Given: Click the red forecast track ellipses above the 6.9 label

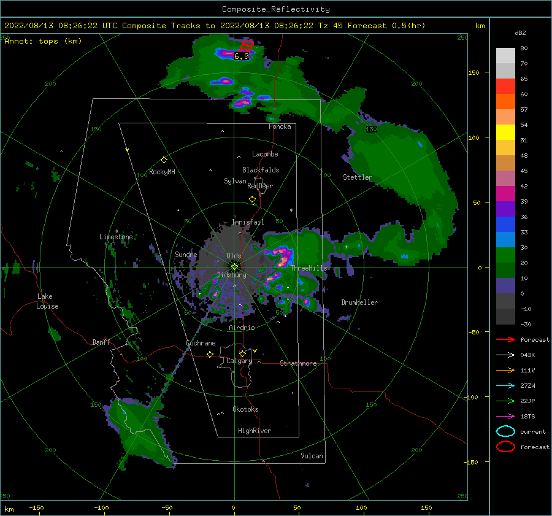Looking at the screenshot, I should [x=247, y=45].
